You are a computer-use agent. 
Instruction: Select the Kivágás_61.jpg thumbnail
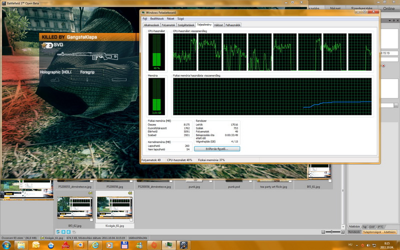point(114,207)
